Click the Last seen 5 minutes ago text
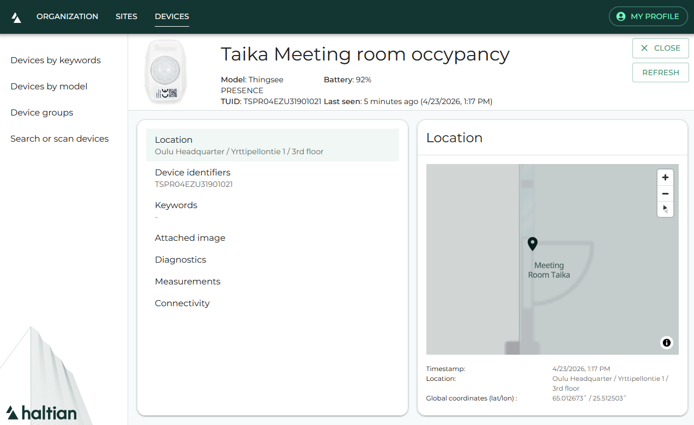Screen dimensions: 694x425 tap(408, 101)
